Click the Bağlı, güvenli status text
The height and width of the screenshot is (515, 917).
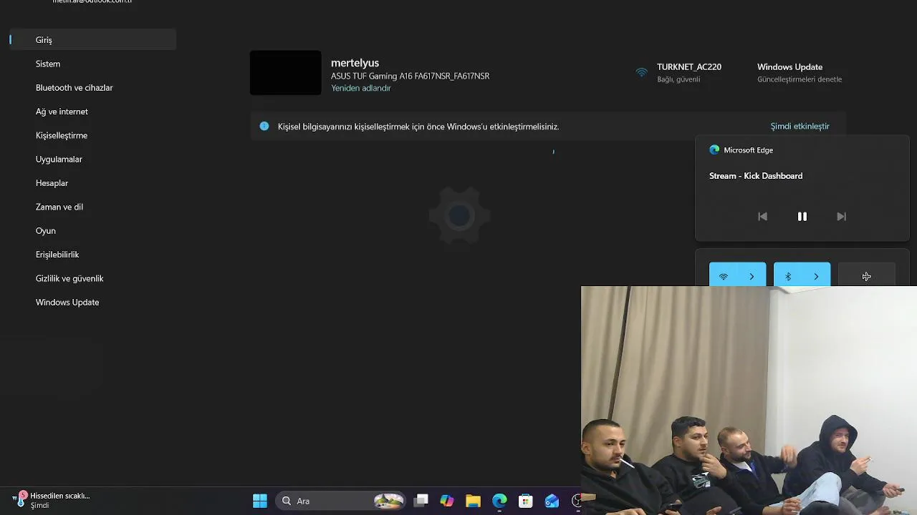(678, 79)
